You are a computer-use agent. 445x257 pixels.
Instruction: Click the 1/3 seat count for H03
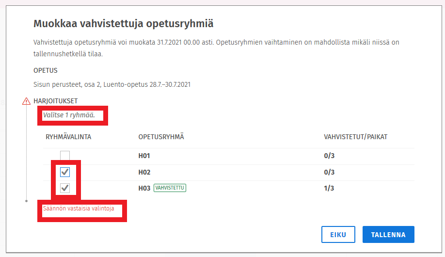point(329,188)
